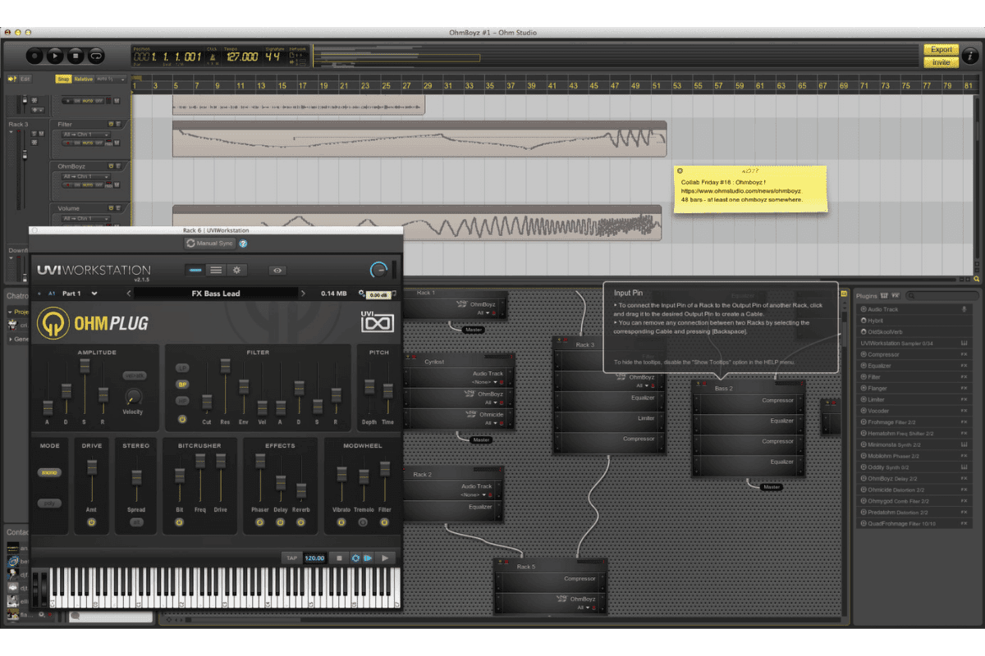Image resolution: width=985 pixels, height=656 pixels.
Task: Select the single-part view icon in UVIWorkstation
Action: pyautogui.click(x=195, y=269)
